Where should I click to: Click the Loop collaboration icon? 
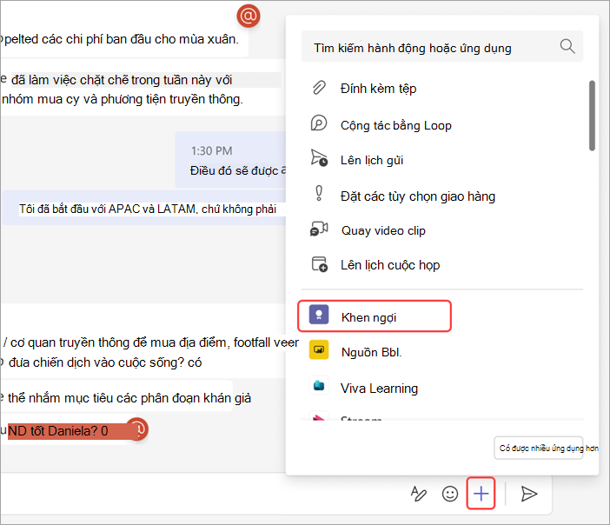coord(319,123)
